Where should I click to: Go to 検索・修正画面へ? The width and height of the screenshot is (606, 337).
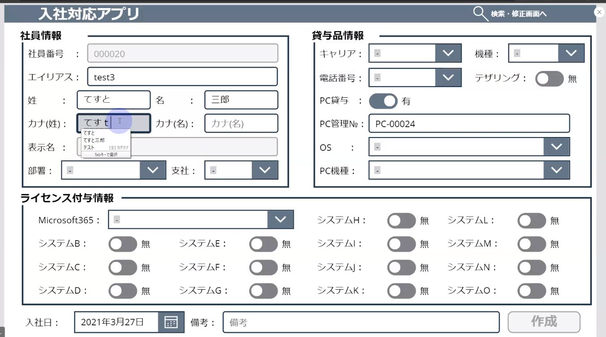point(519,14)
